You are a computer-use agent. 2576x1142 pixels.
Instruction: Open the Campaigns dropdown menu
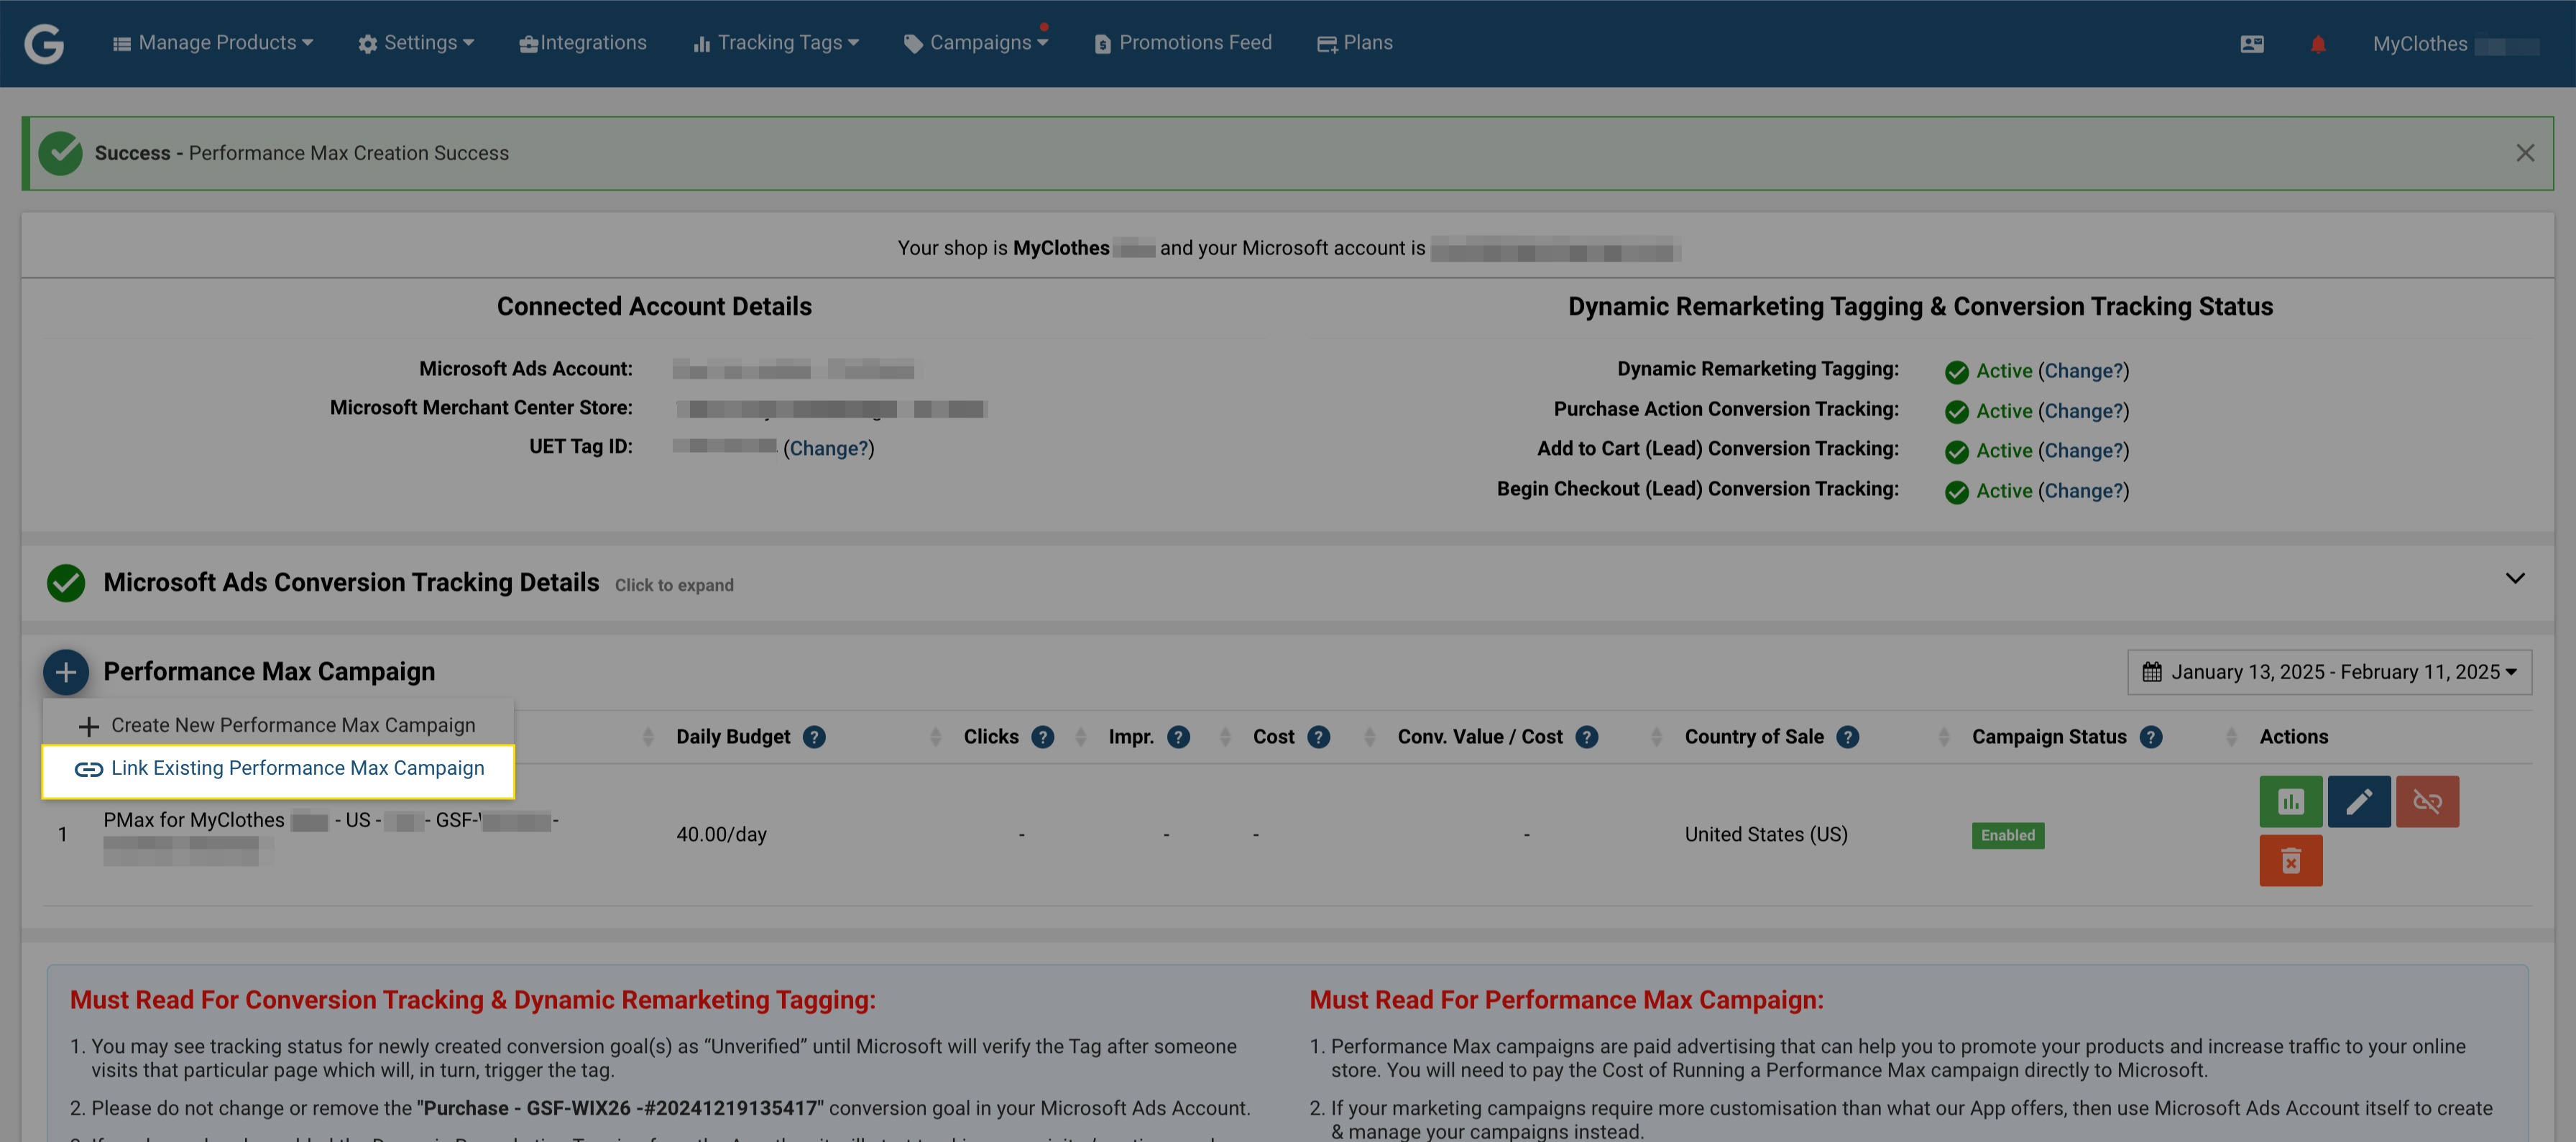976,43
